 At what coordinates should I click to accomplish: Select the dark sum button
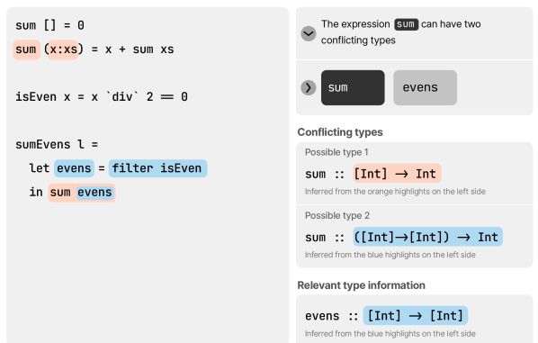tap(353, 87)
